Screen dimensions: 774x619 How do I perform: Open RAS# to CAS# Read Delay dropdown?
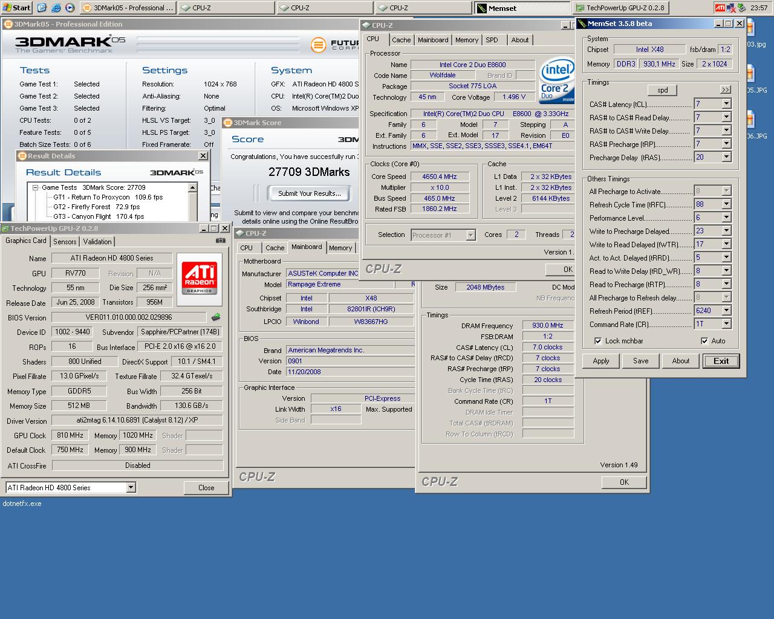click(726, 117)
